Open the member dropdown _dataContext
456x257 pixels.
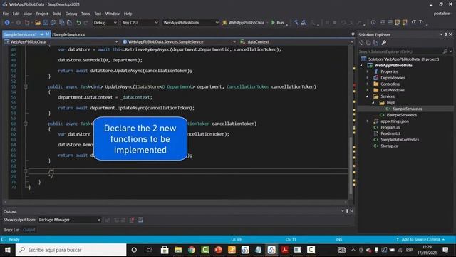(x=296, y=42)
